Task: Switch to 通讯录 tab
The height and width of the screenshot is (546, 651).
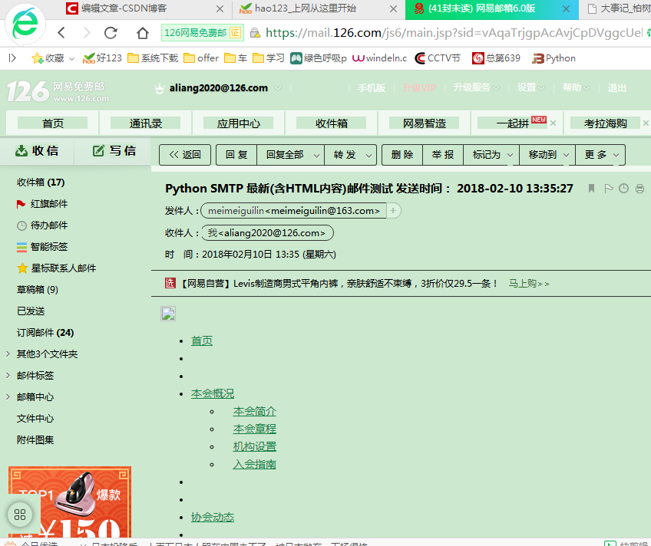Action: pyautogui.click(x=146, y=123)
